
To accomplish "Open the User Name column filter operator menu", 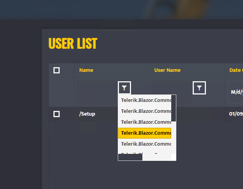I will [x=199, y=88].
